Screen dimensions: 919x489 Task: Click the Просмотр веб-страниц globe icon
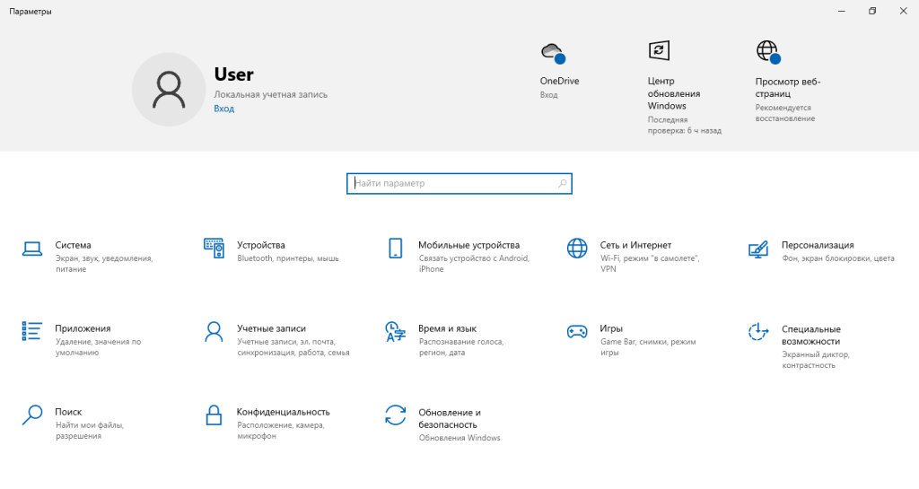766,51
